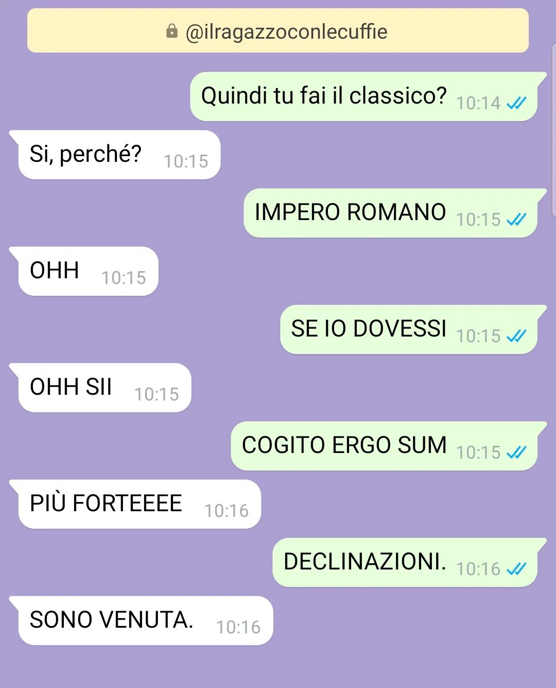Tap the 'PIÙ FORTEEEE' message bubble
The image size is (556, 688).
(135, 504)
